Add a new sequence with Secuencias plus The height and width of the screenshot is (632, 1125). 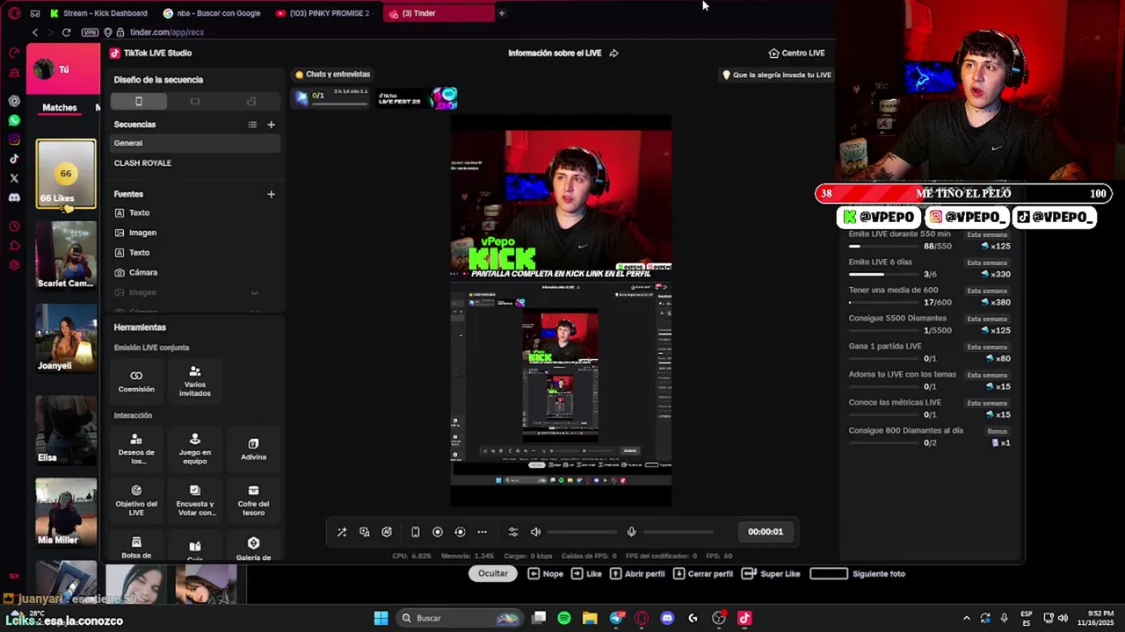click(271, 125)
